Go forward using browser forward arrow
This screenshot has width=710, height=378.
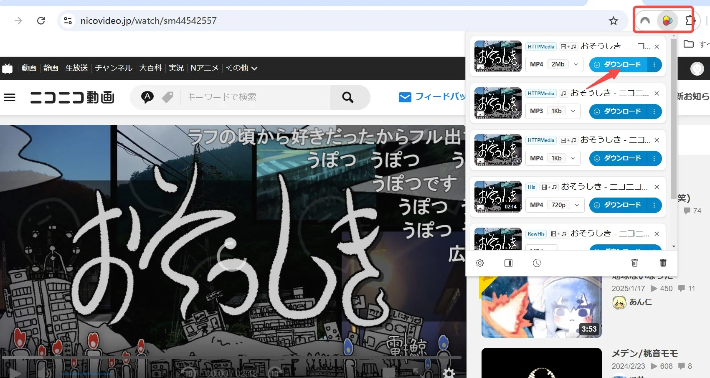click(18, 20)
